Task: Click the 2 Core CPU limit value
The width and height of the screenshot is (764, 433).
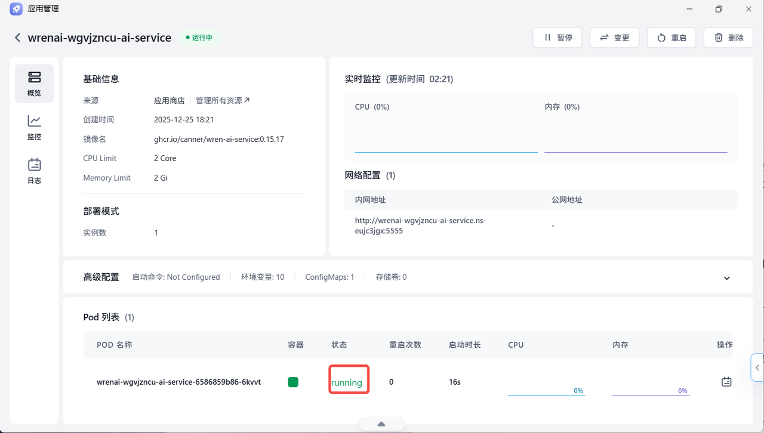Action: point(165,159)
